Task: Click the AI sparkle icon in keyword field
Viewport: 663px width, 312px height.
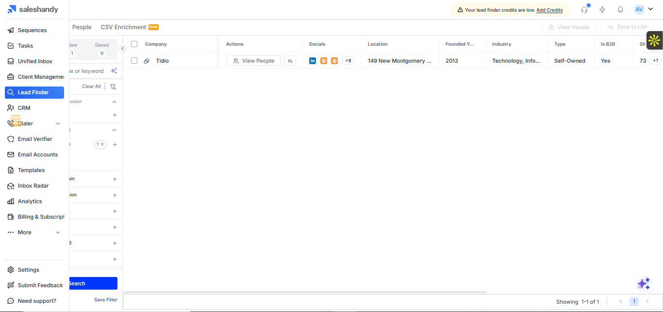Action: (x=114, y=71)
